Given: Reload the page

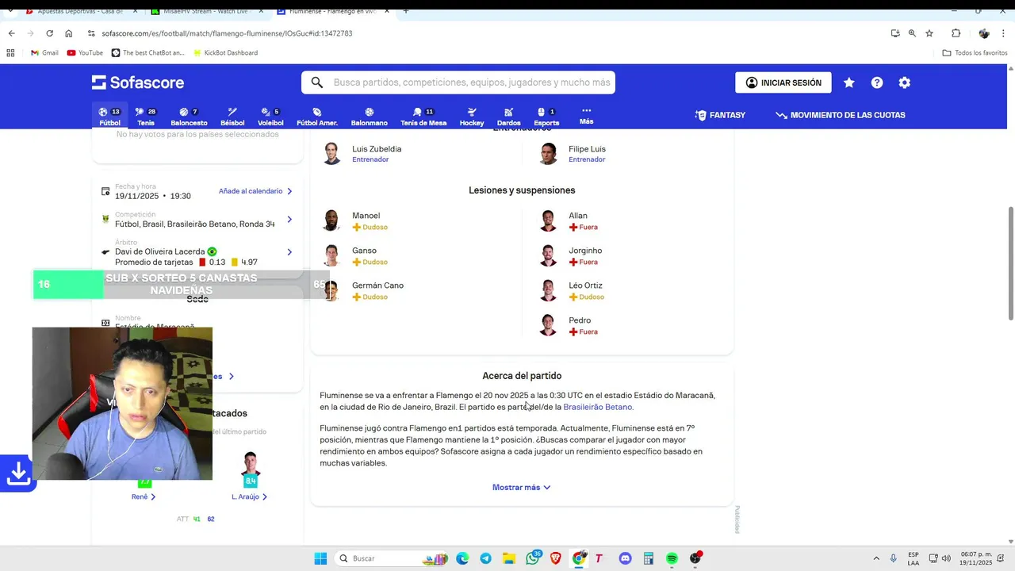Looking at the screenshot, I should (49, 33).
